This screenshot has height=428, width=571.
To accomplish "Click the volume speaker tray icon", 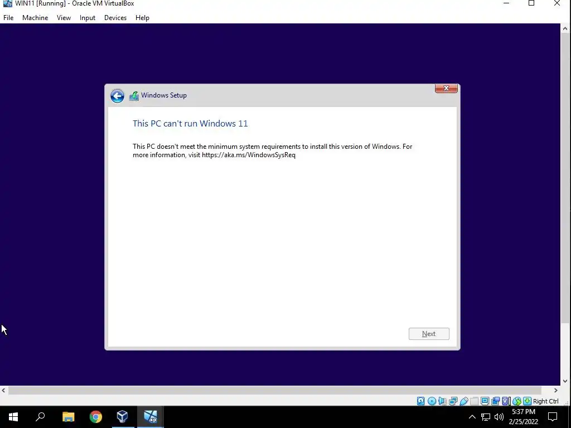I will pos(499,417).
